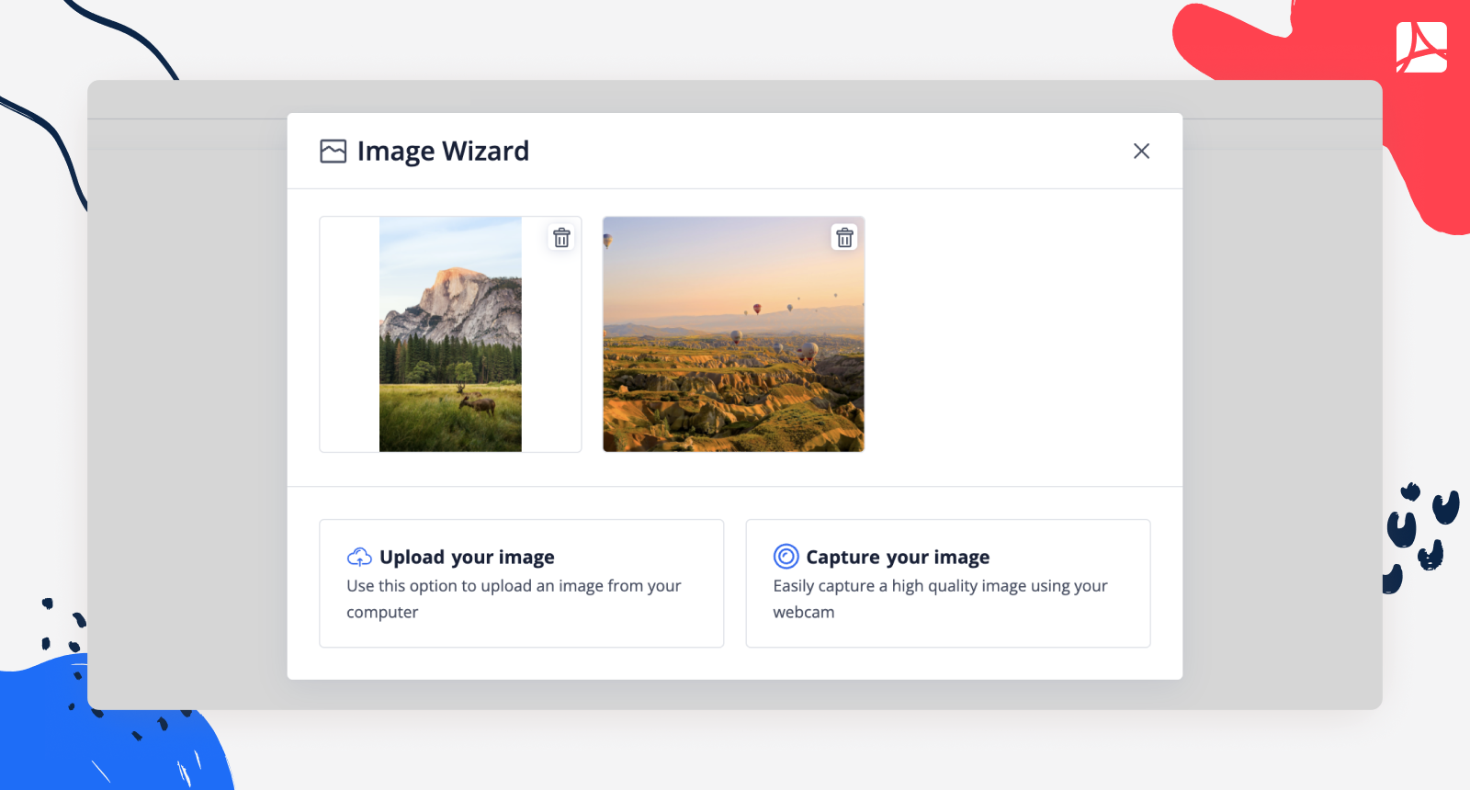This screenshot has width=1470, height=790.
Task: Click the deer in the mountain photo
Action: 478,401
